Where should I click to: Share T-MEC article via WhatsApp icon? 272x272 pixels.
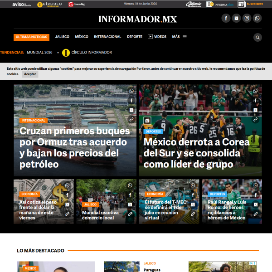(x=193, y=185)
